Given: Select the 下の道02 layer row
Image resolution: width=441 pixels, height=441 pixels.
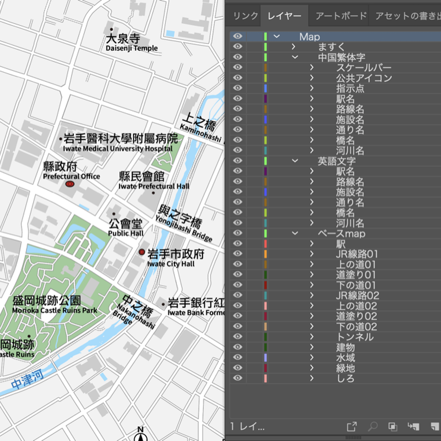Looking at the screenshot, I should (x=335, y=326).
